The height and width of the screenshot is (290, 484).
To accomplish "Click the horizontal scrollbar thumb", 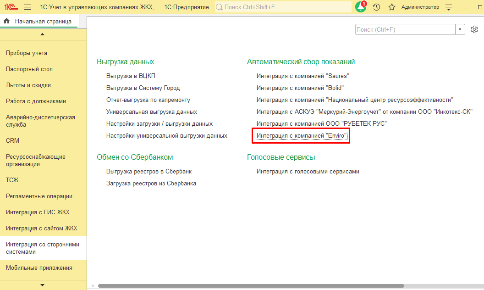I will [251, 286].
